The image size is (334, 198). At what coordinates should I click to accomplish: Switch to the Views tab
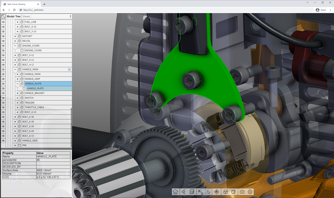pyautogui.click(x=26, y=16)
